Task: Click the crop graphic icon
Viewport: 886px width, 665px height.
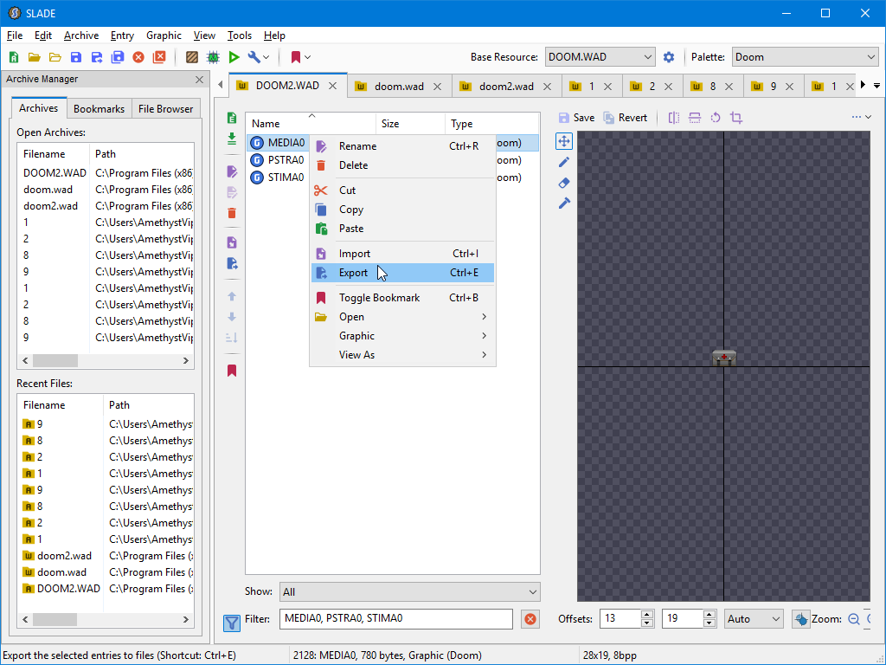Action: (736, 118)
